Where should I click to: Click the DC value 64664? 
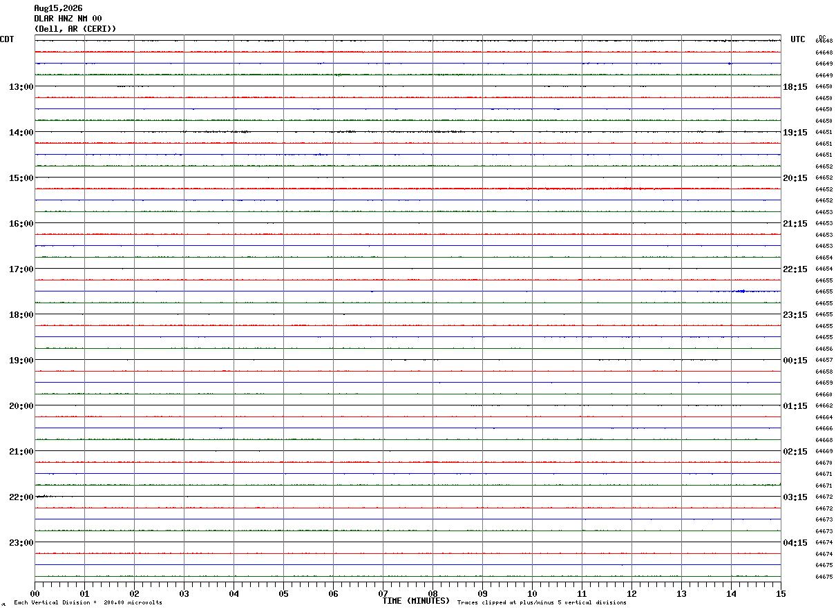(x=824, y=417)
